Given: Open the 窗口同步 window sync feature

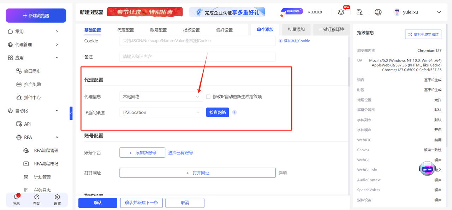Looking at the screenshot, I should (x=32, y=71).
